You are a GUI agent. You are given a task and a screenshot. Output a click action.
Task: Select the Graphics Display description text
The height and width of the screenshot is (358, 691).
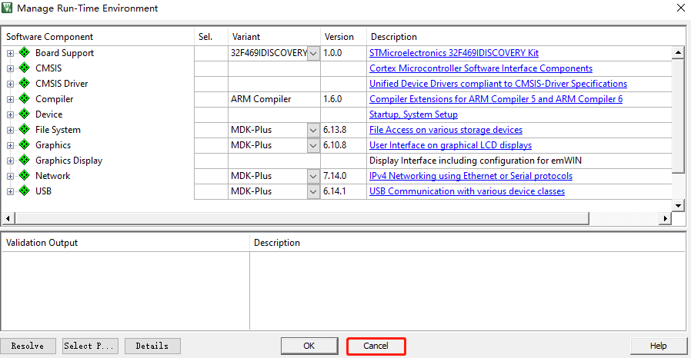(x=475, y=161)
